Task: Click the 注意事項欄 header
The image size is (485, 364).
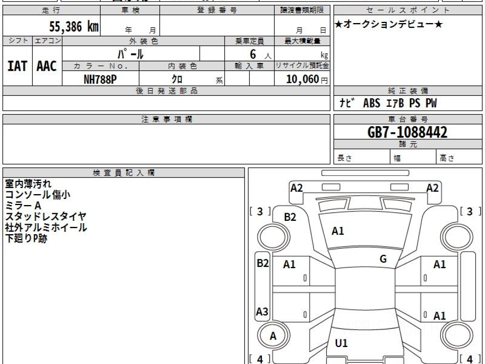Action: [166, 119]
